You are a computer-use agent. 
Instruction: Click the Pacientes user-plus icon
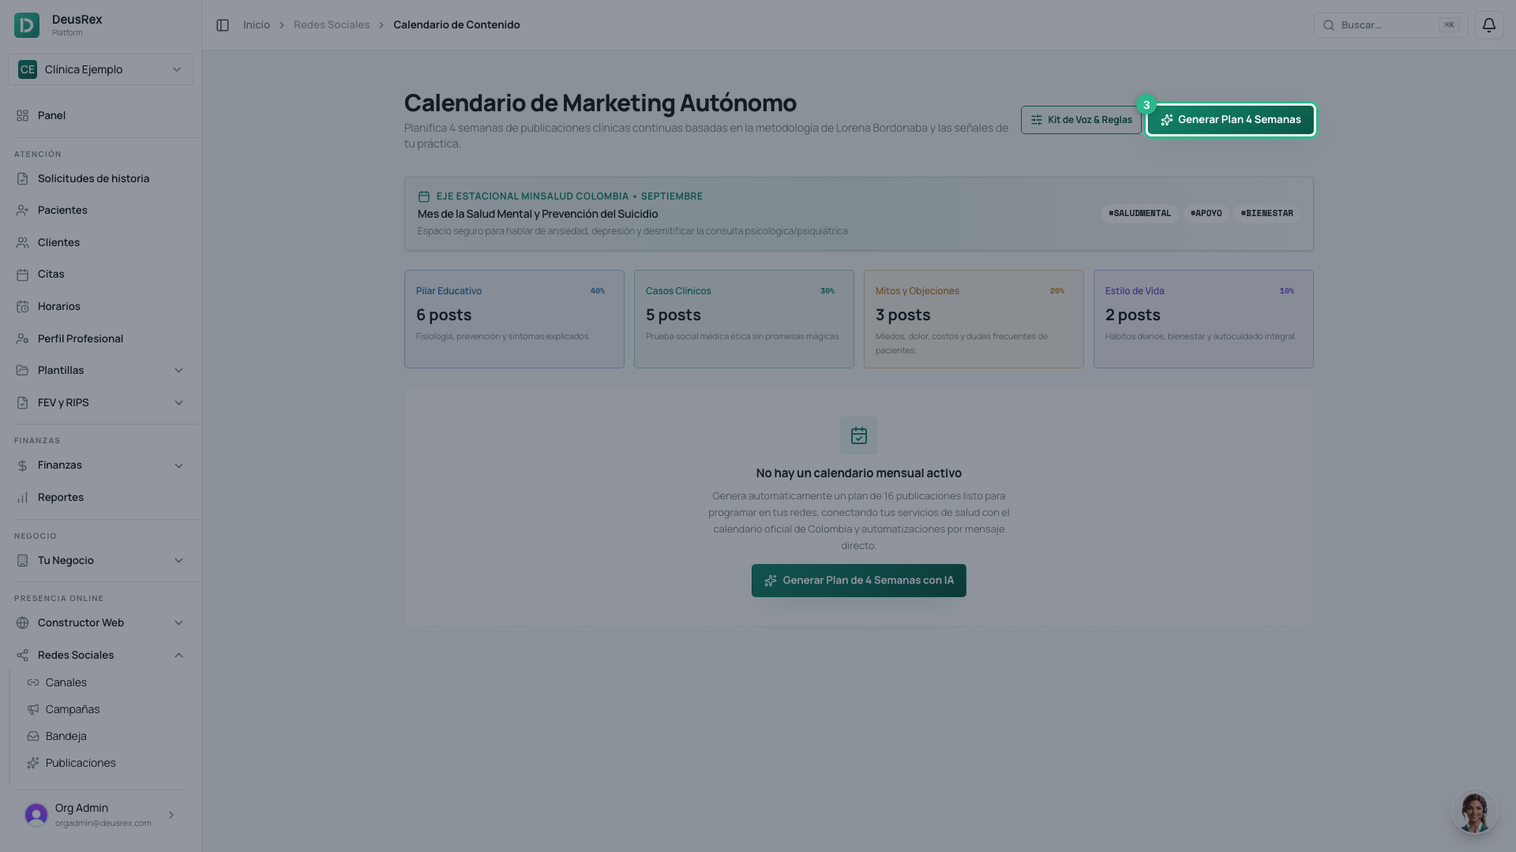point(22,211)
